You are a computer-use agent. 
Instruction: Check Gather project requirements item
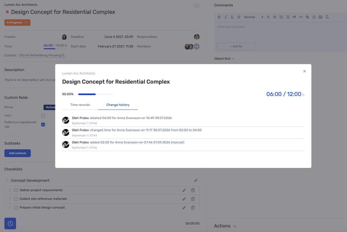[x=16, y=190]
